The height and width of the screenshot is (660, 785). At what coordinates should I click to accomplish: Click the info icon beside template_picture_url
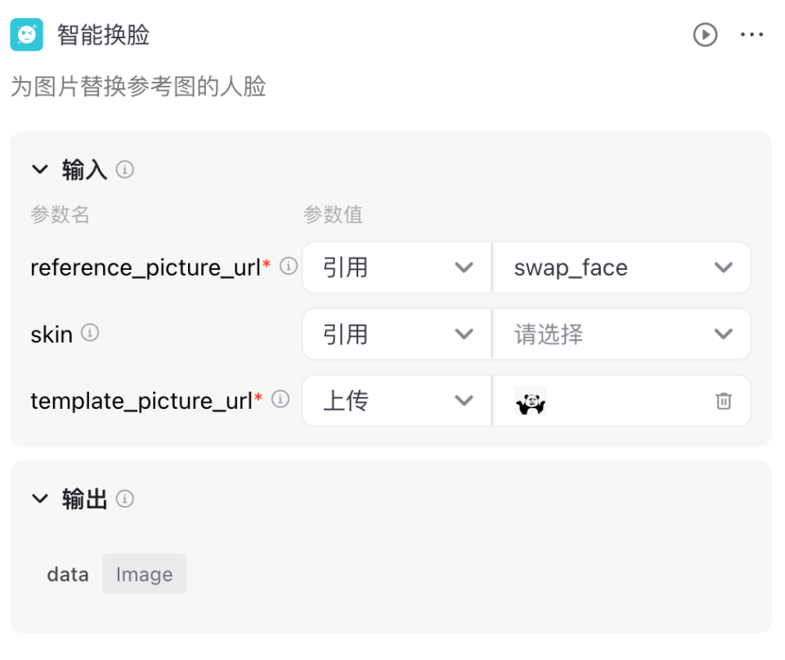pyautogui.click(x=280, y=399)
